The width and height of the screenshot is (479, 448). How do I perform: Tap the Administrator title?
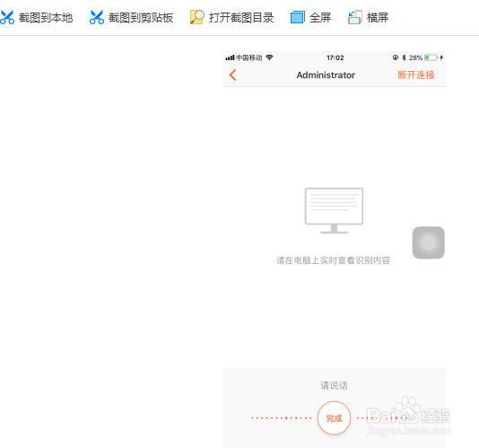pos(326,75)
